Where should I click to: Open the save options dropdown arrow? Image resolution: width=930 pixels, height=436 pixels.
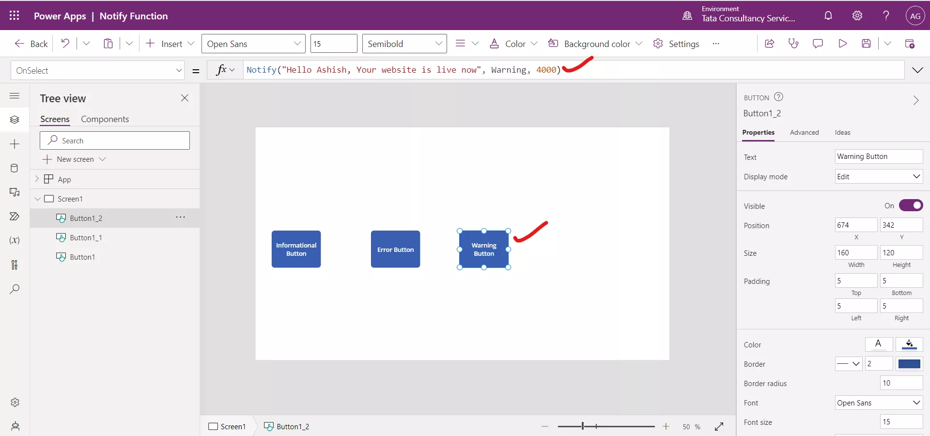[x=887, y=44]
